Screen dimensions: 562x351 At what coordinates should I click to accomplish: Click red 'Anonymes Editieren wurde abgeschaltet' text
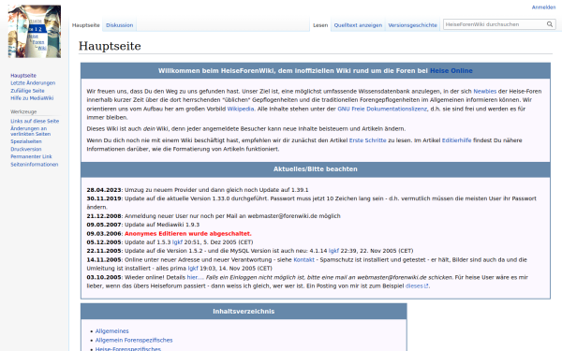point(188,233)
